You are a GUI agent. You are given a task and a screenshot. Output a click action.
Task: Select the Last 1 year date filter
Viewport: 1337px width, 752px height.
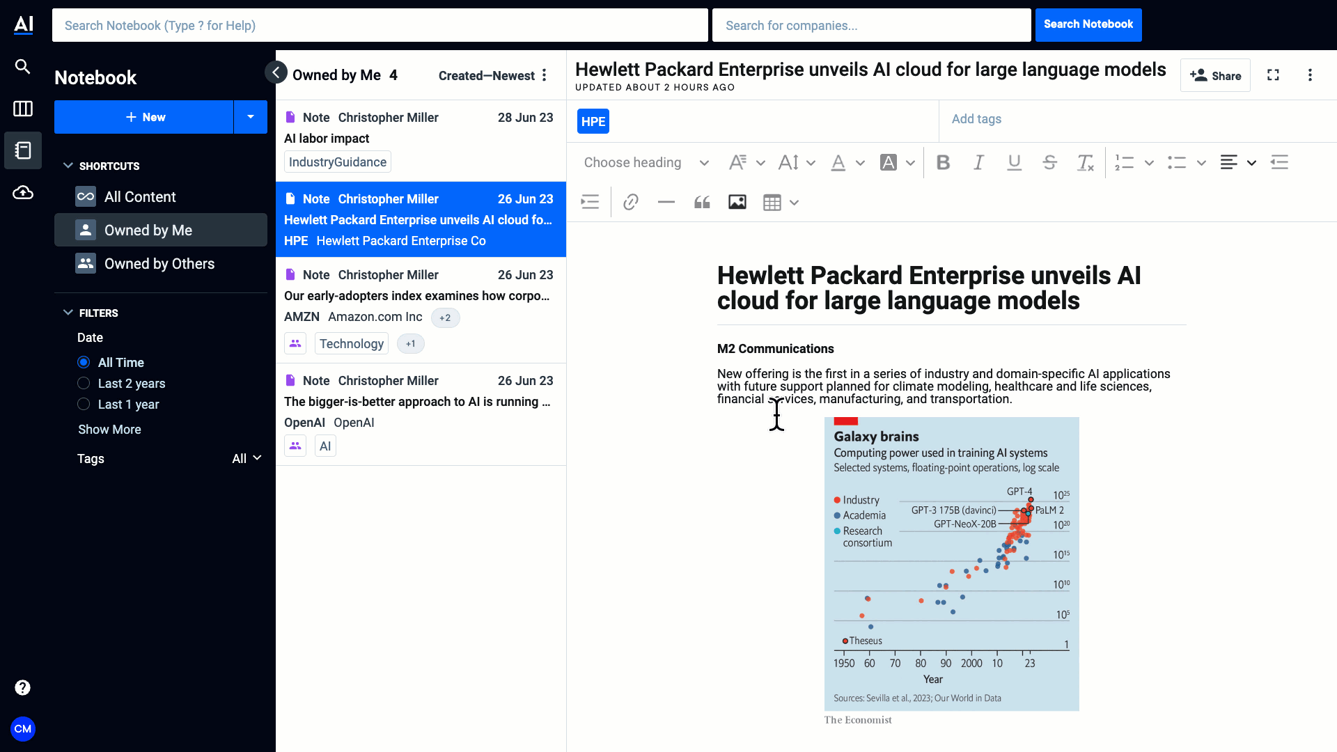point(84,405)
